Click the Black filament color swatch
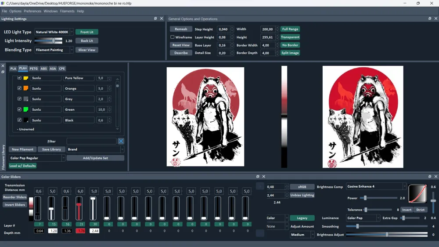The height and width of the screenshot is (247, 439). coord(26,120)
